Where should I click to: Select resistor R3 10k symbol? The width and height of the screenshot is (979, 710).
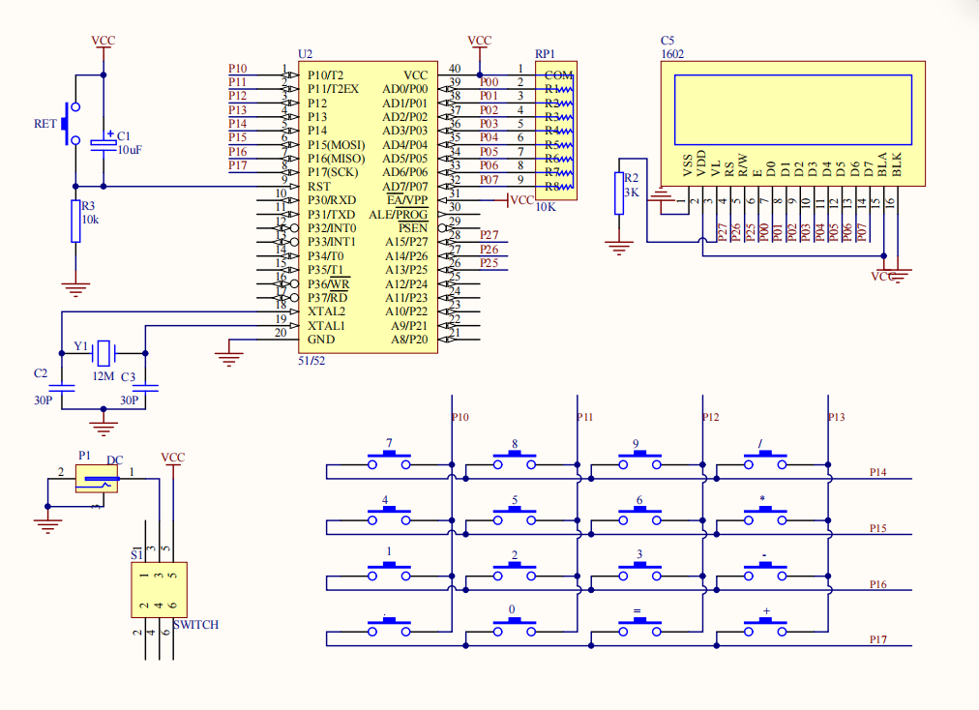pos(75,222)
